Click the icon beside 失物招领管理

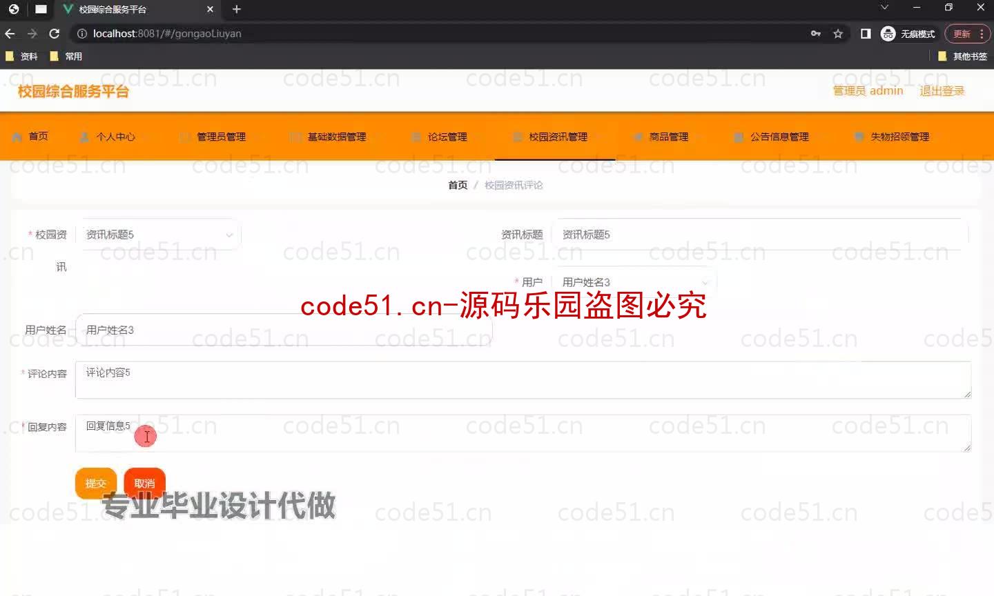(x=859, y=137)
